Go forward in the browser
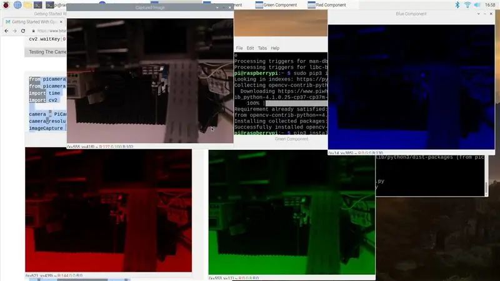 click(x=14, y=31)
